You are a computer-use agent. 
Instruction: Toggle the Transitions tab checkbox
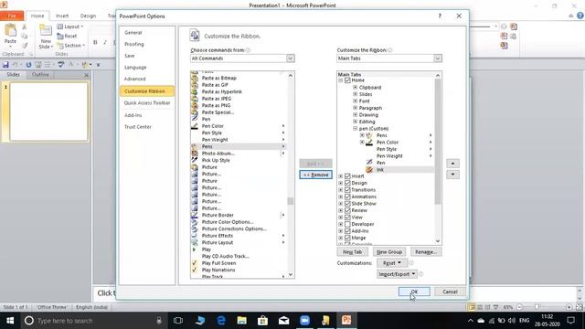[x=347, y=190]
